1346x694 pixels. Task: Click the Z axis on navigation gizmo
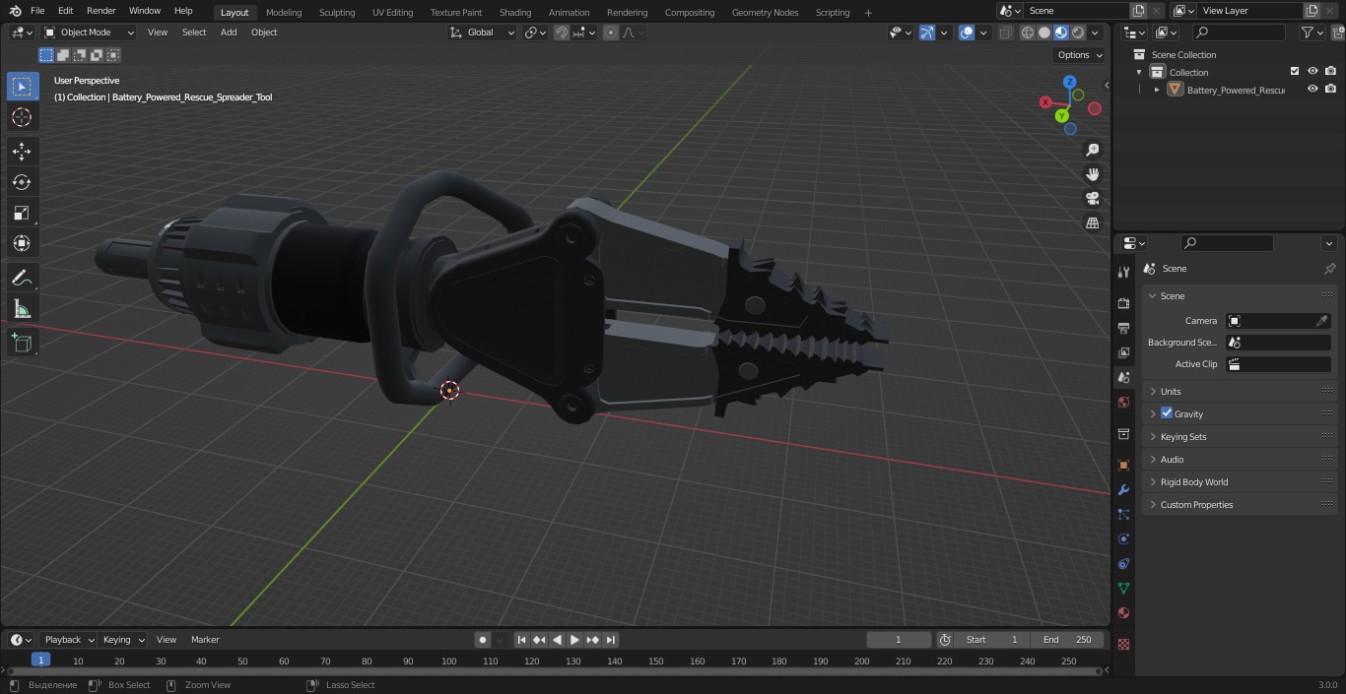(x=1070, y=82)
